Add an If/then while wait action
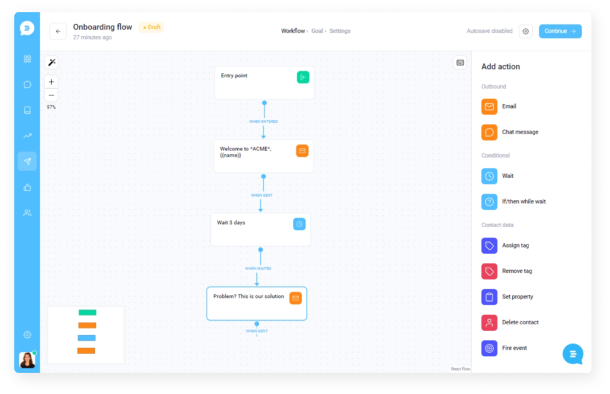 (x=513, y=201)
